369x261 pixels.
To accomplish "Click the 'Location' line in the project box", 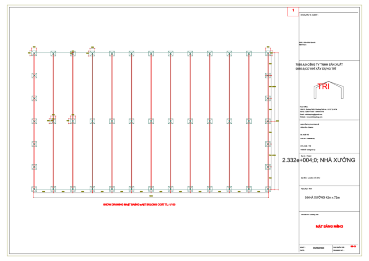I will pyautogui.click(x=310, y=178).
